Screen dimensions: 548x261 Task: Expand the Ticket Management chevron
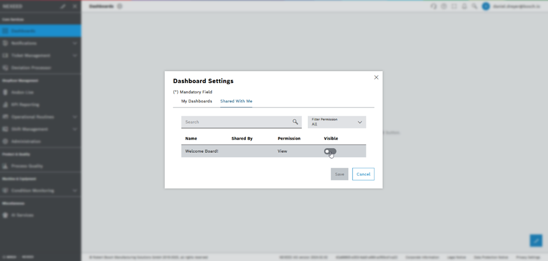(75, 55)
